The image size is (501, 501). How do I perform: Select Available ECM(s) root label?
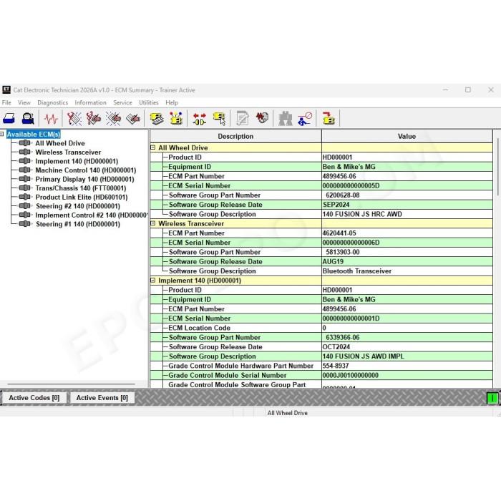click(34, 135)
